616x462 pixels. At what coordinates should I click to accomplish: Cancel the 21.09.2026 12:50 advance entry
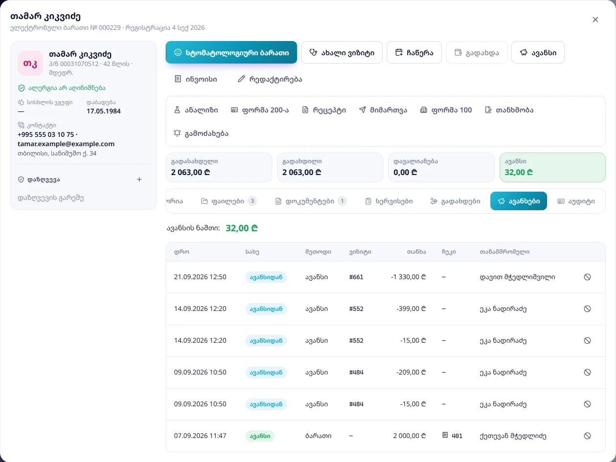point(587,277)
